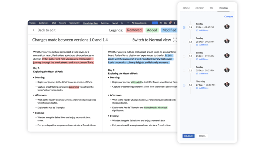Click the added text 'with a visit' highlighted green
Image resolution: width=265 pixels, height=148 pixels.
click(136, 82)
